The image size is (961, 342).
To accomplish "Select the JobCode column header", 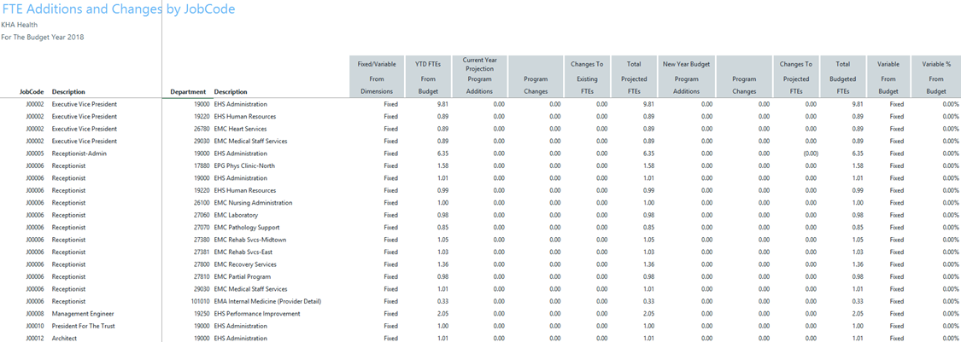I will point(32,92).
